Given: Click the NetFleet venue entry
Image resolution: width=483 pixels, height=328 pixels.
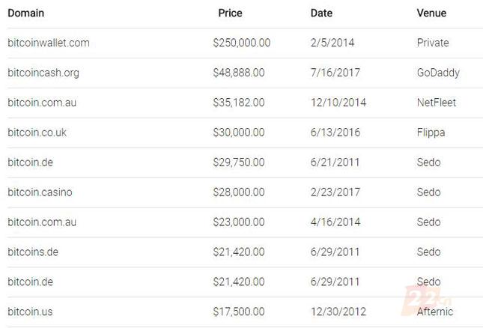Looking at the screenshot, I should tap(437, 103).
